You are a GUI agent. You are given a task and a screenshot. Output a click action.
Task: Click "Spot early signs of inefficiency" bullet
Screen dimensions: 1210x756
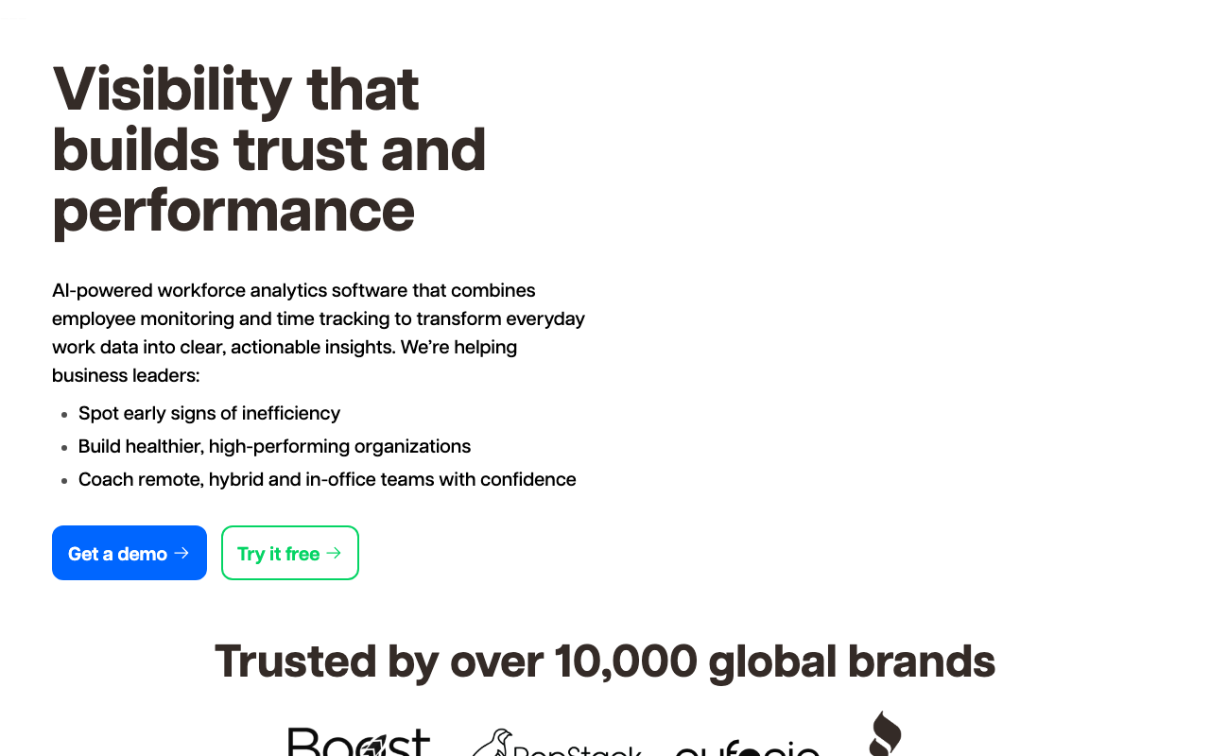[x=209, y=413]
